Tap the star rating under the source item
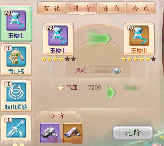 click(x=58, y=59)
